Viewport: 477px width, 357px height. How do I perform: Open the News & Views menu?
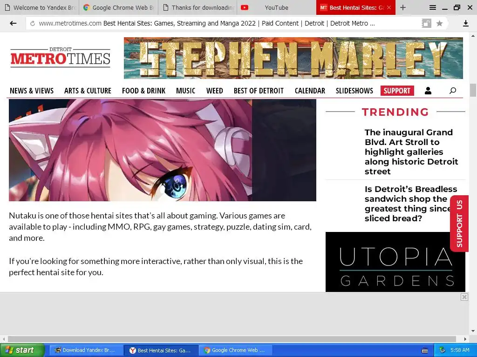pyautogui.click(x=32, y=91)
